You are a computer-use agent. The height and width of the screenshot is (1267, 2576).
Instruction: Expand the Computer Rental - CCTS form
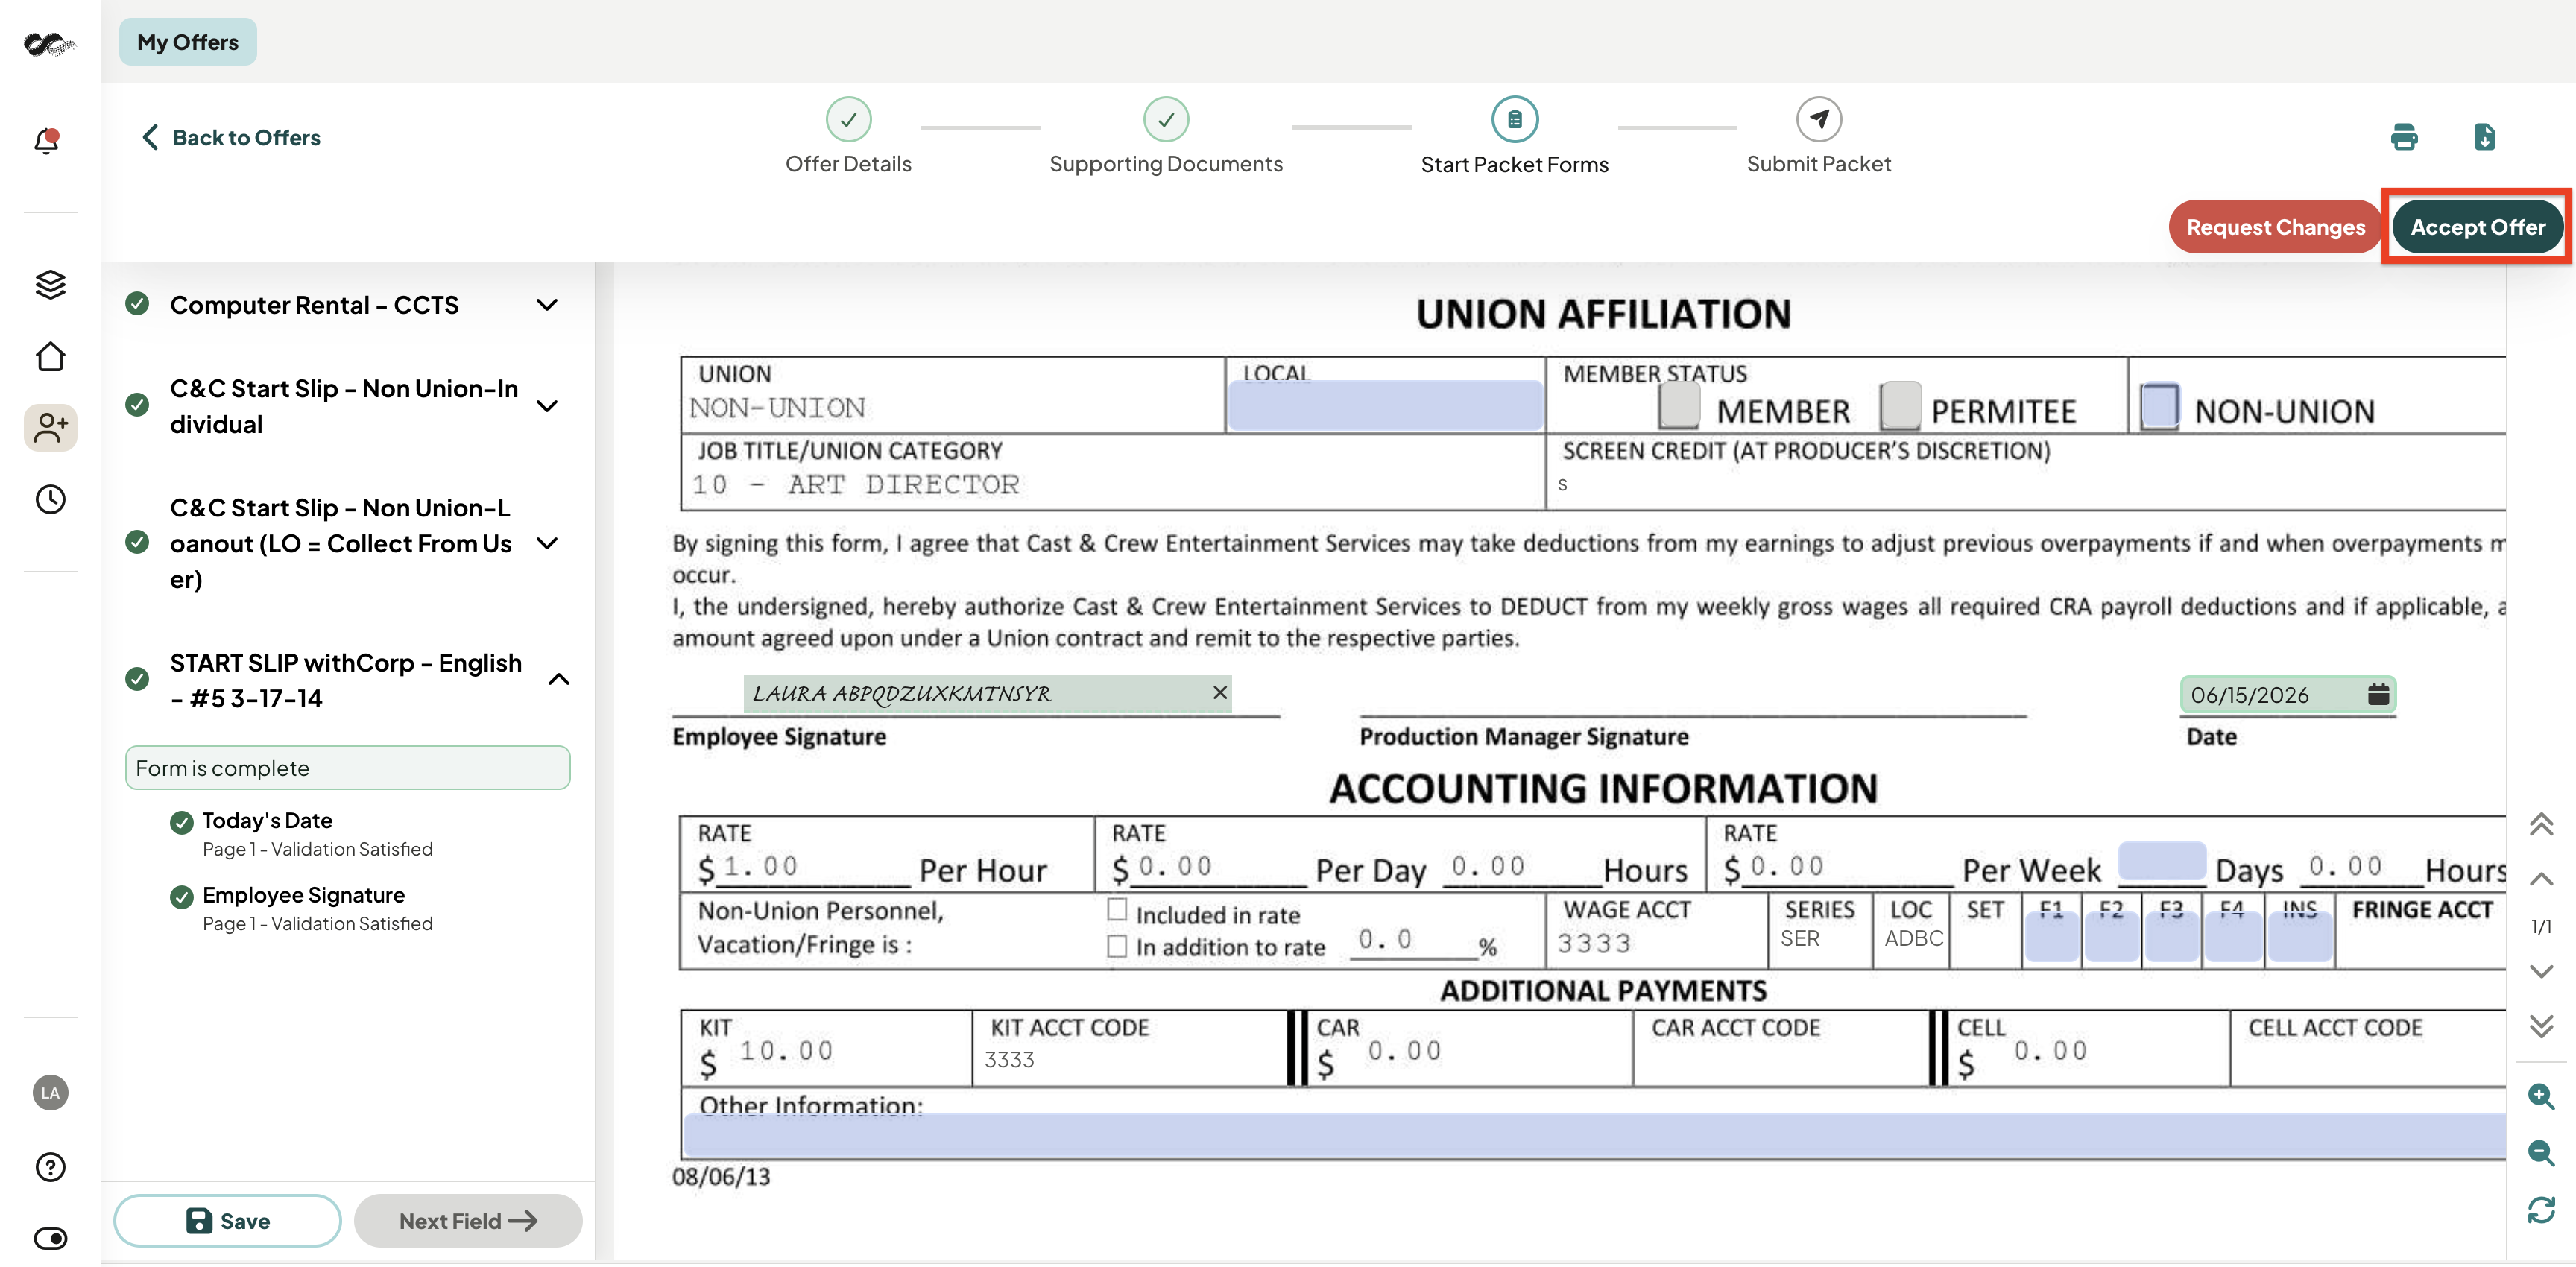(547, 305)
